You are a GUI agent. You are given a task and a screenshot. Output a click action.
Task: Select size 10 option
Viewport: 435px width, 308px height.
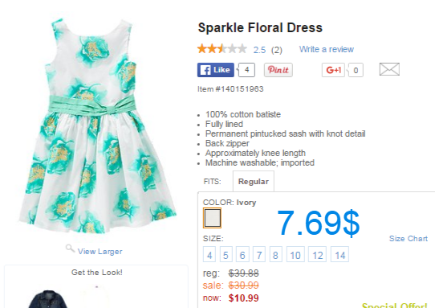[295, 254]
